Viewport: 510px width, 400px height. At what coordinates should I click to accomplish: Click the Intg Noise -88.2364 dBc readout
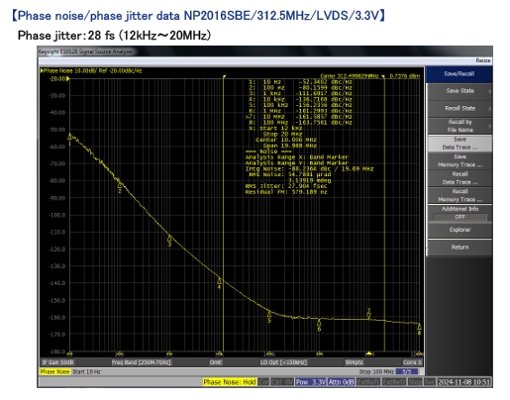click(x=309, y=168)
